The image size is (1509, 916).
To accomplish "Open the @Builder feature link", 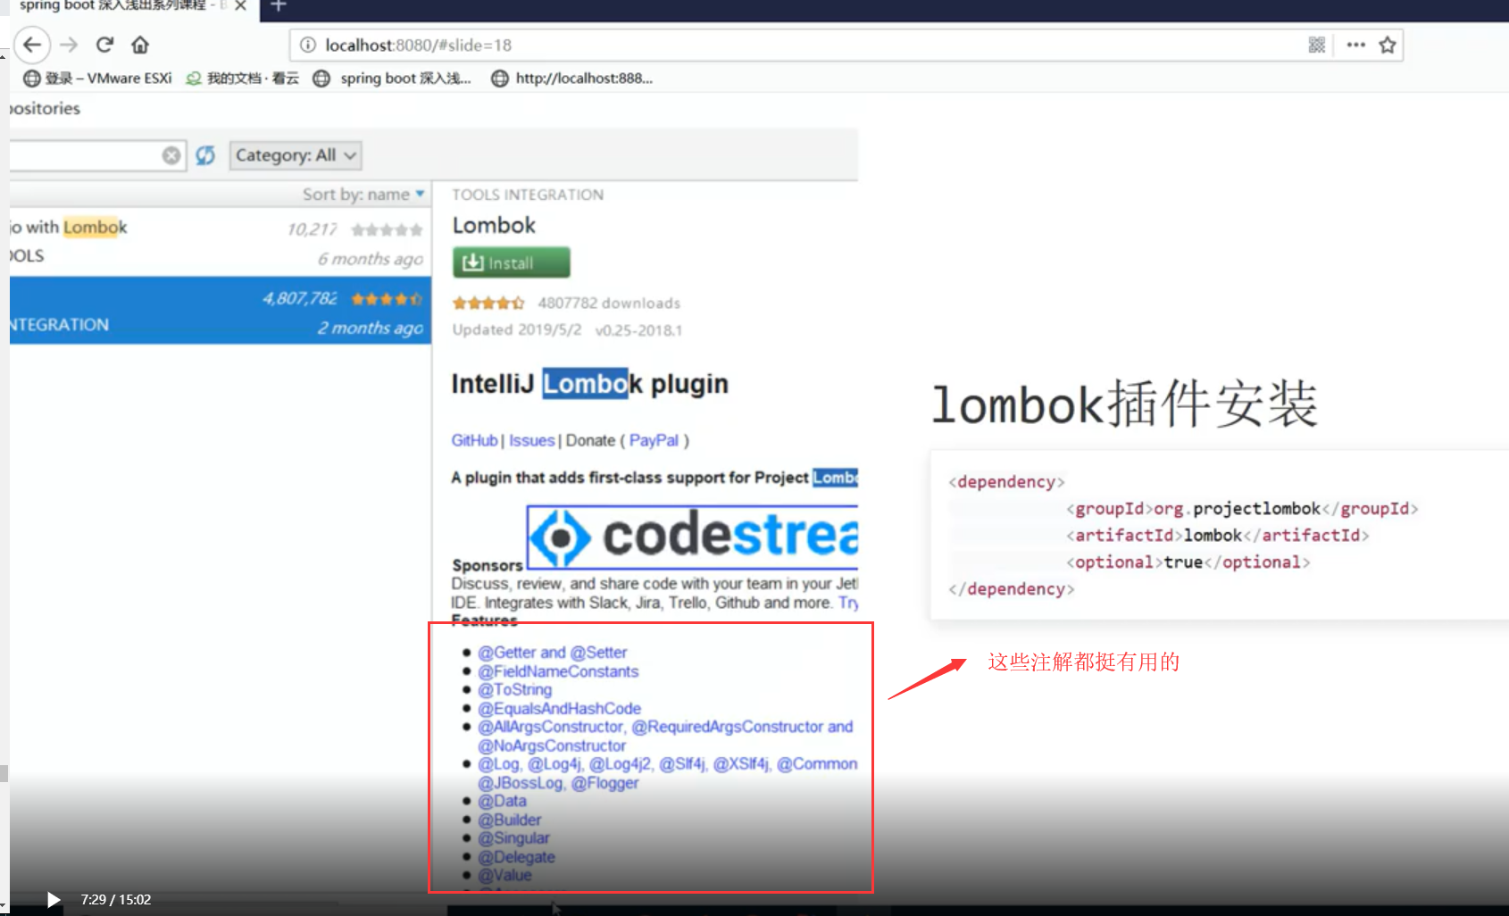I will click(509, 820).
